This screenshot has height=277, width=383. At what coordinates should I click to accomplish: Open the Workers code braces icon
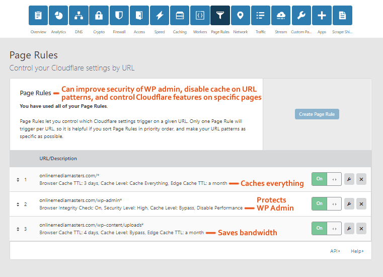(200, 16)
